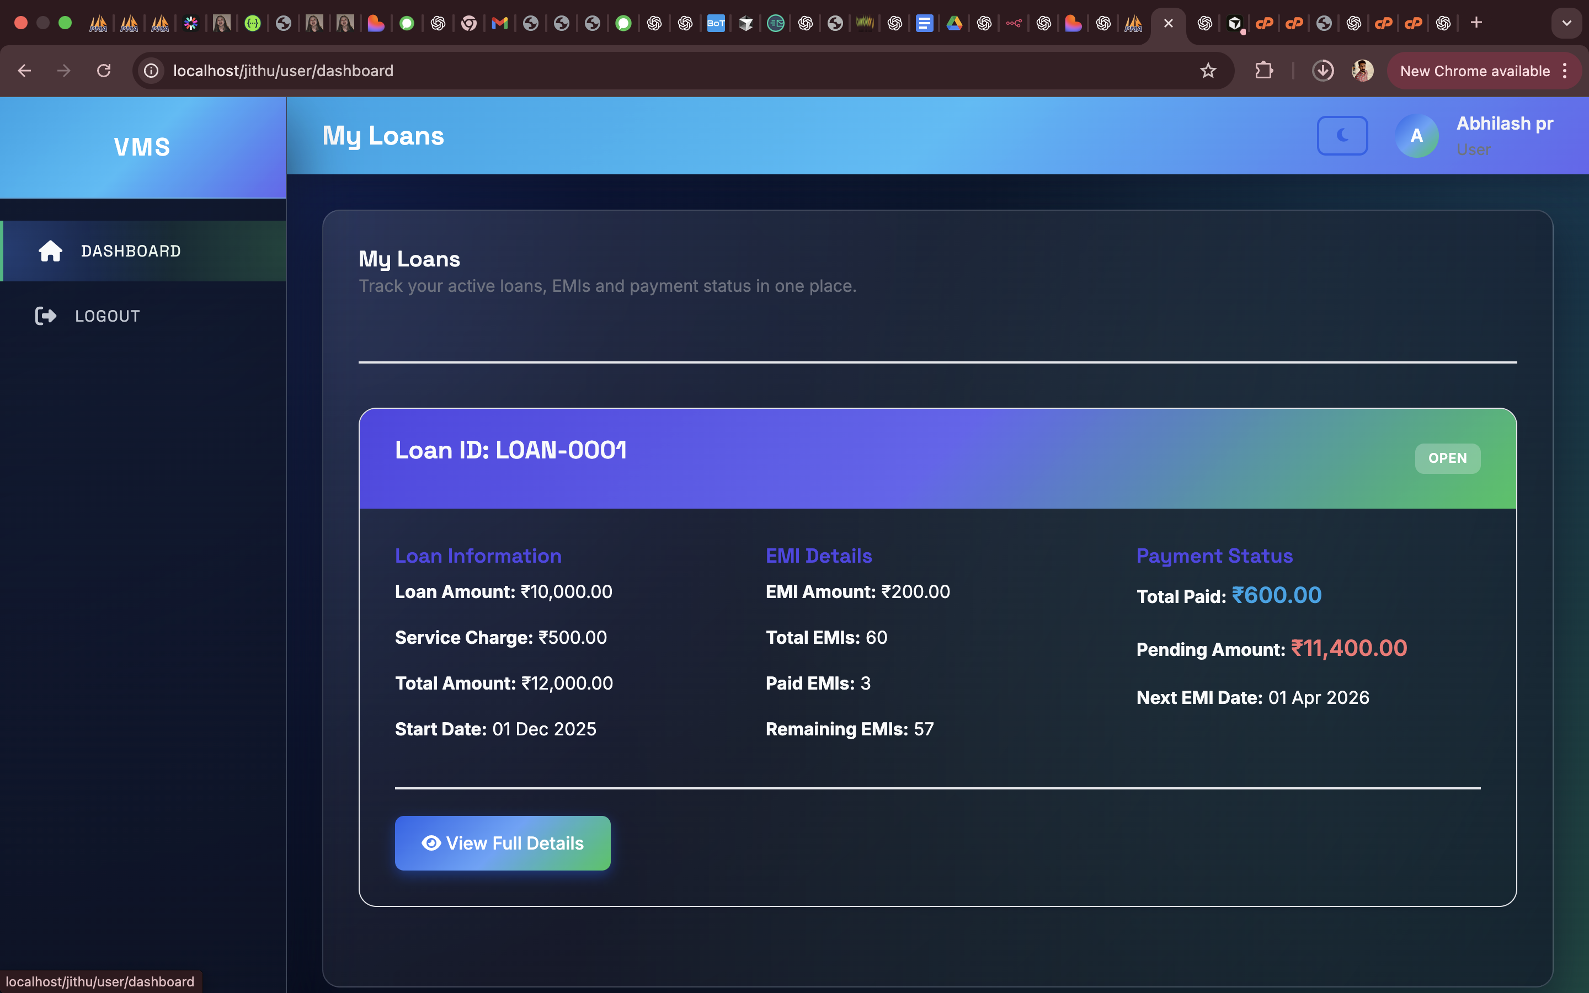1589x993 pixels.
Task: Click the Logout arrow icon
Action: tap(45, 316)
